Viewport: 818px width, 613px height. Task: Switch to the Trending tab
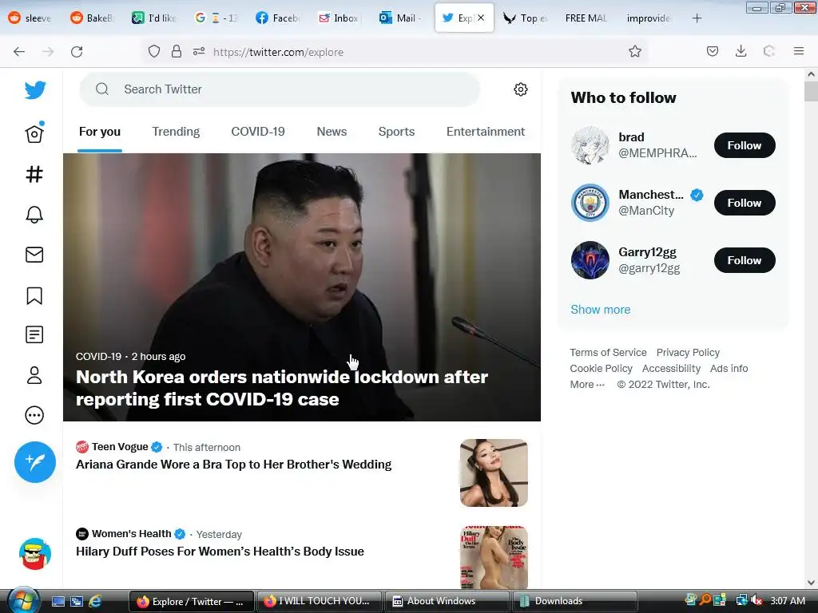[x=176, y=132]
